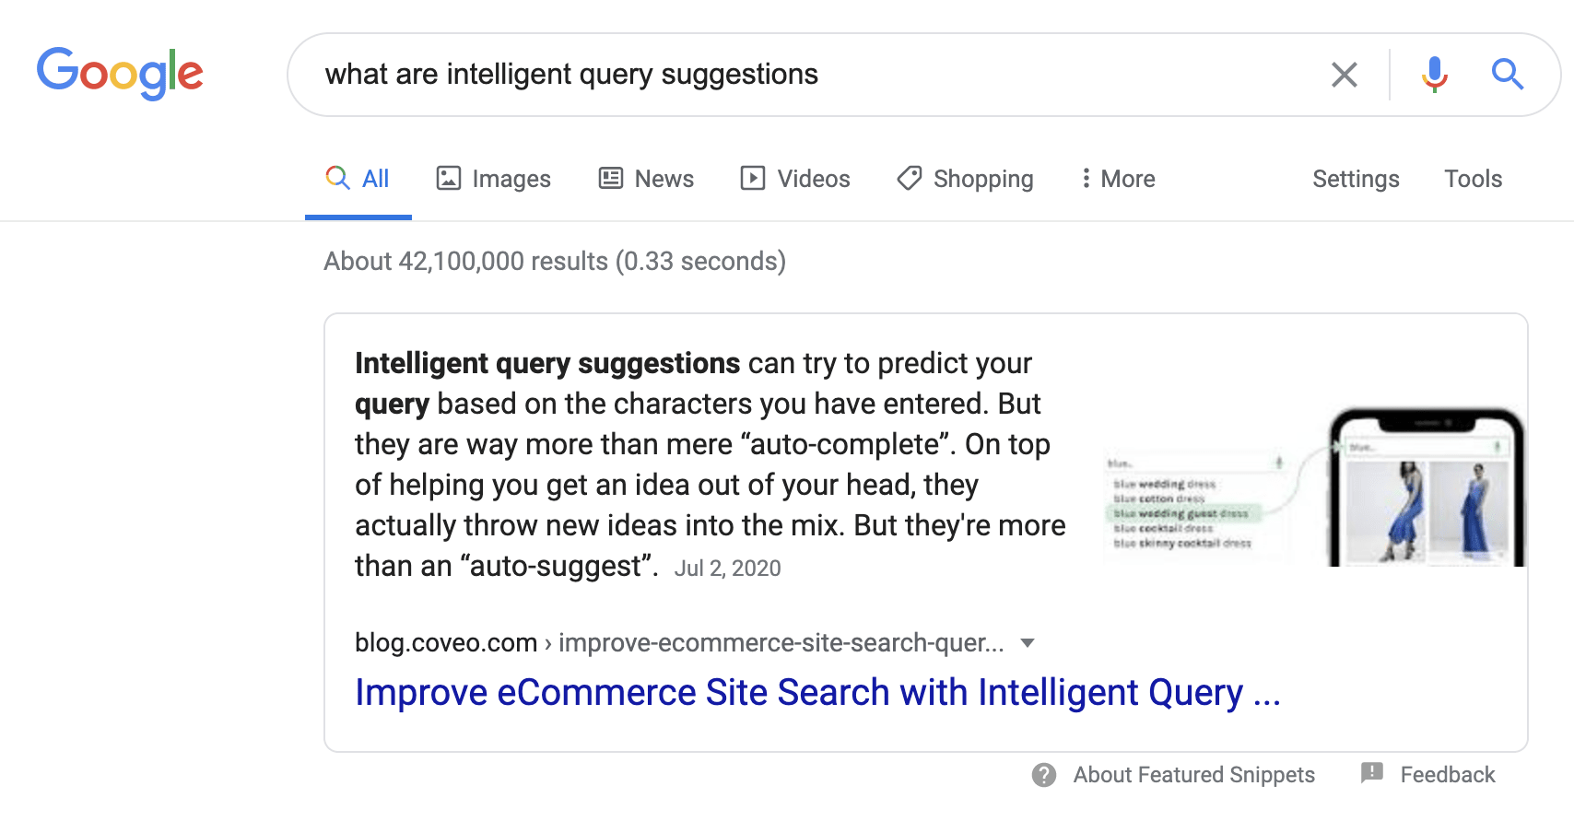The image size is (1574, 833).
Task: Click the question mark icon beside About Featured Snippets
Action: point(1043,775)
